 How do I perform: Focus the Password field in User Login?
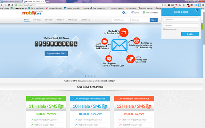(181, 25)
